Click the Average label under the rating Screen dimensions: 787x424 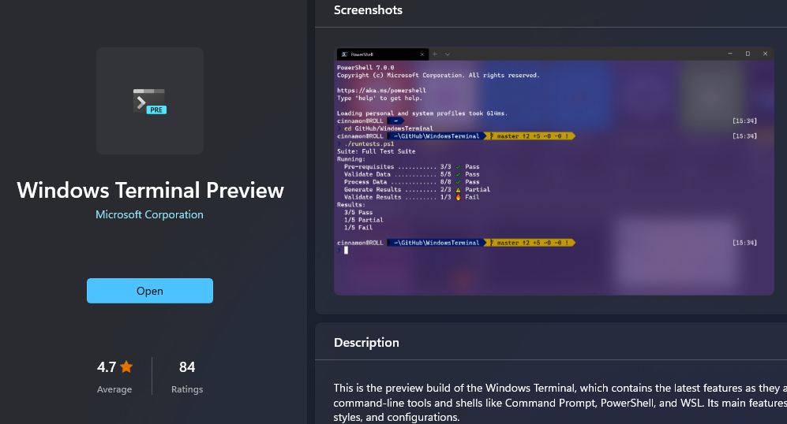click(x=114, y=389)
